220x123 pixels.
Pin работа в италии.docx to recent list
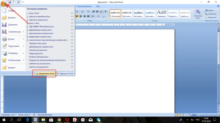click(x=72, y=20)
